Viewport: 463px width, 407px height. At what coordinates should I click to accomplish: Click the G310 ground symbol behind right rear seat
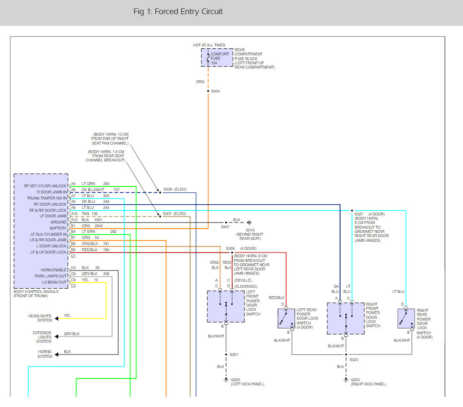click(249, 223)
